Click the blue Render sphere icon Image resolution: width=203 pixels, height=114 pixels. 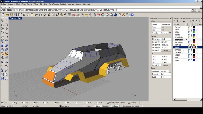click(x=115, y=15)
